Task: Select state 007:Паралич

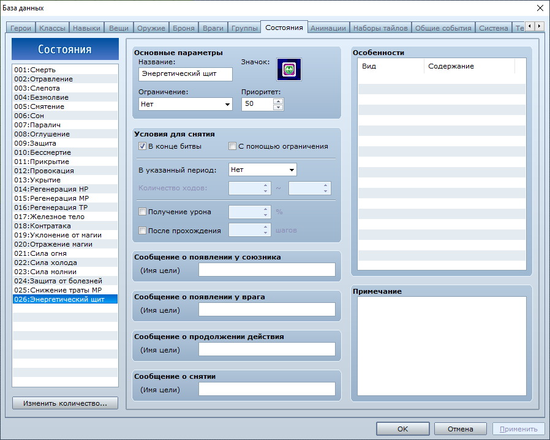Action: 66,125
